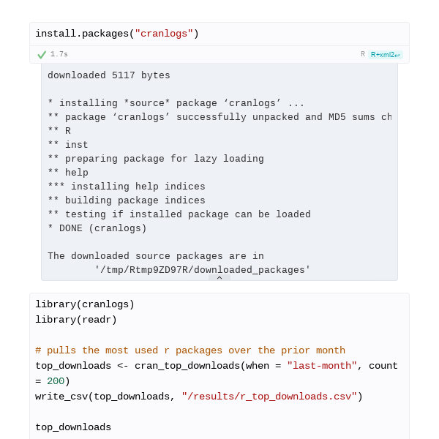The height and width of the screenshot is (439, 439).
Task: Click the number 200 in count argument
Action: (x=56, y=381)
